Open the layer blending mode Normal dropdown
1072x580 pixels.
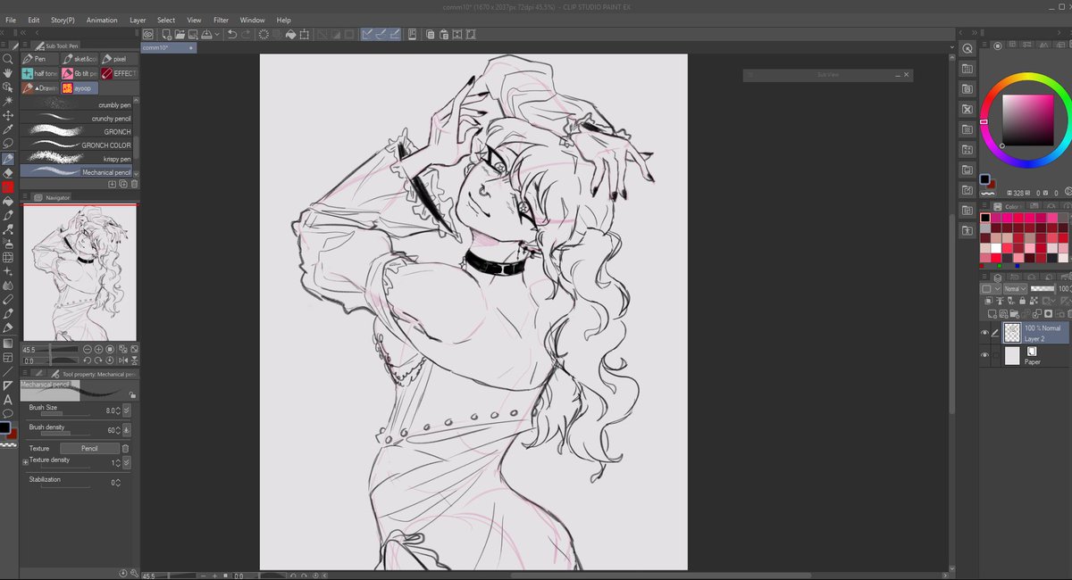click(x=1014, y=288)
